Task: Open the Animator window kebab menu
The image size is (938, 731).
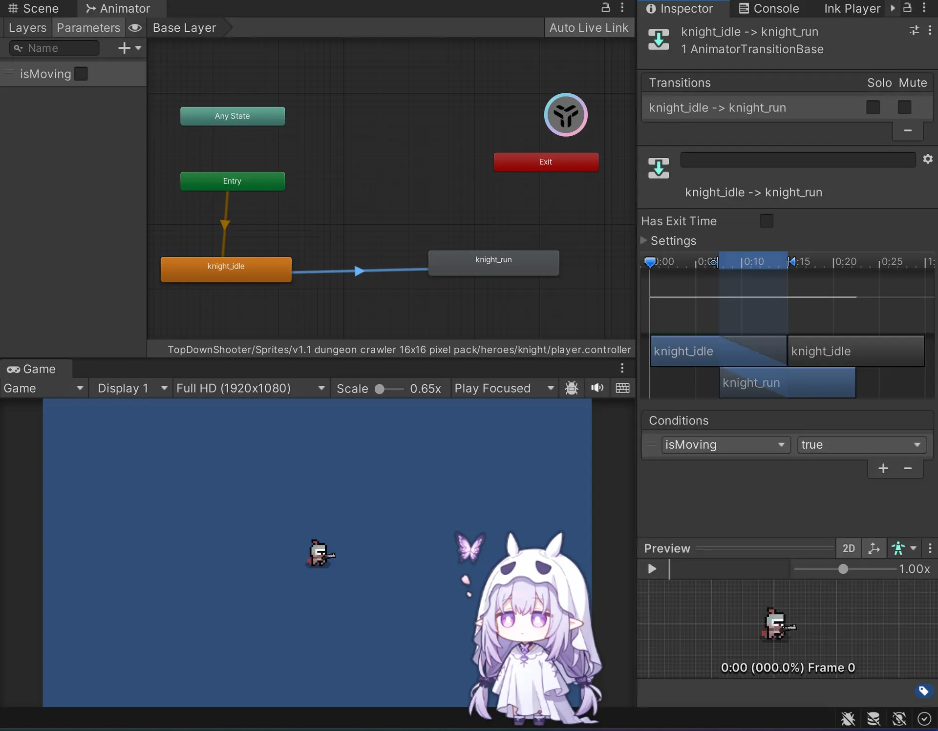Action: 622,8
